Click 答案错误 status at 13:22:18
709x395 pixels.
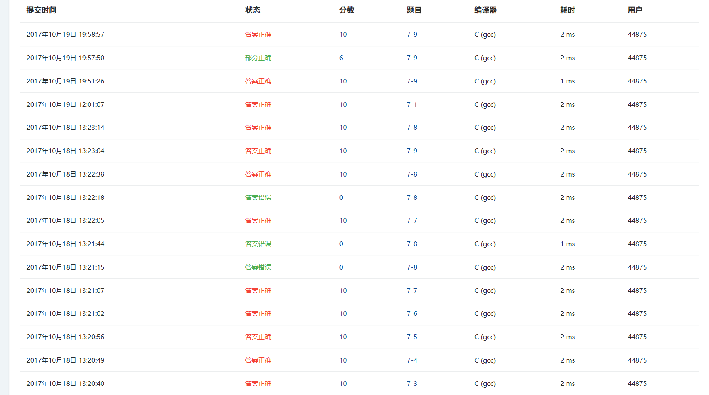coord(258,198)
